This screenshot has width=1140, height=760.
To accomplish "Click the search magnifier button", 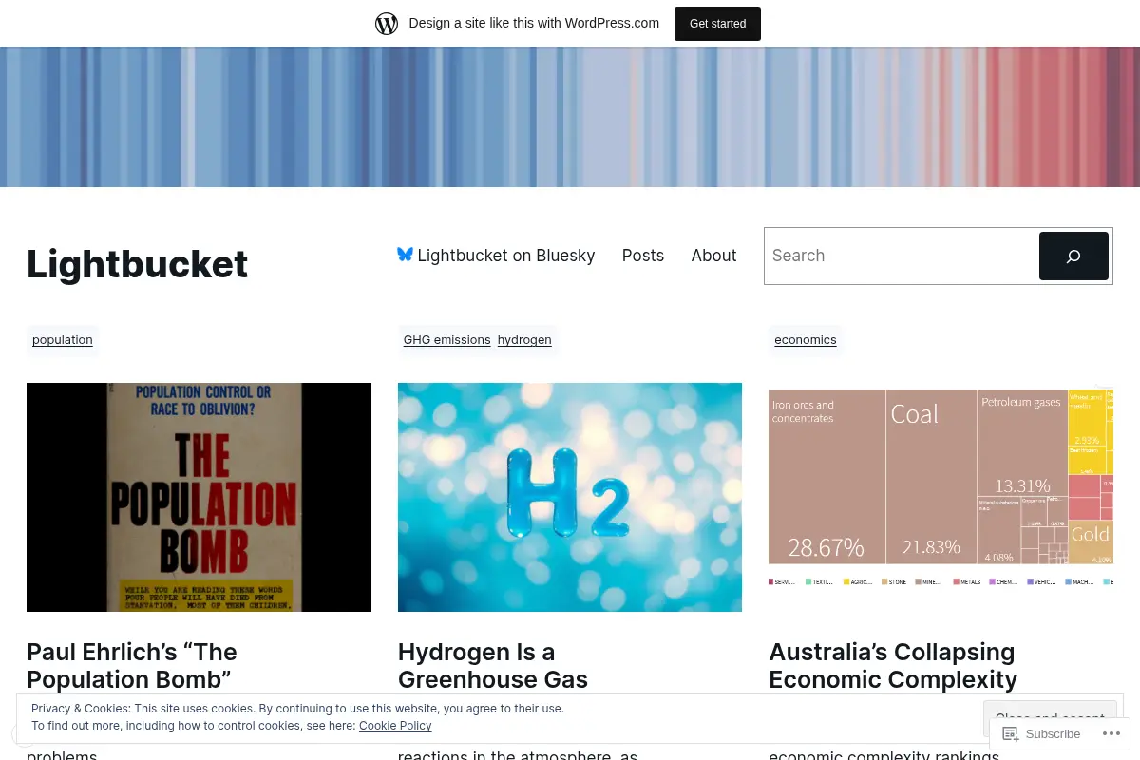I will (1073, 256).
